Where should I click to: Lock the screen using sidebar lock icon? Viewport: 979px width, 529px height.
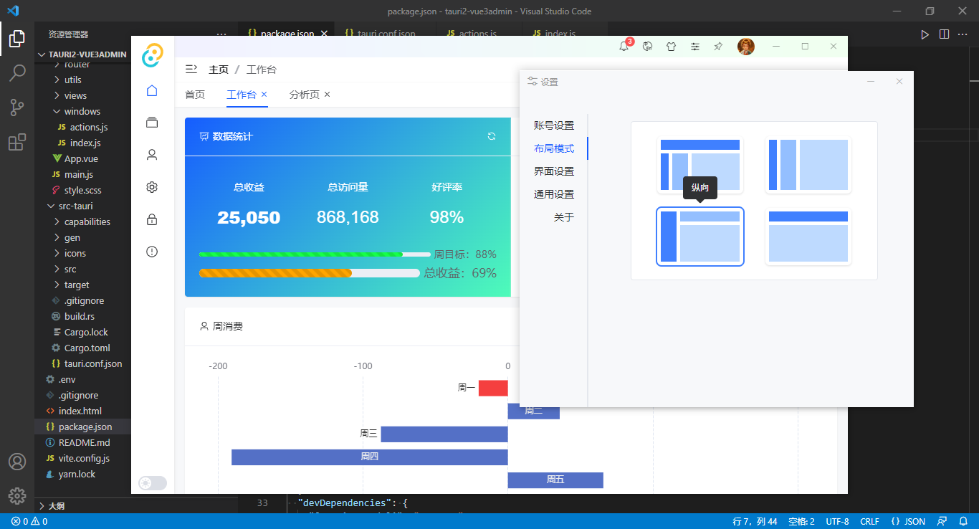[151, 219]
